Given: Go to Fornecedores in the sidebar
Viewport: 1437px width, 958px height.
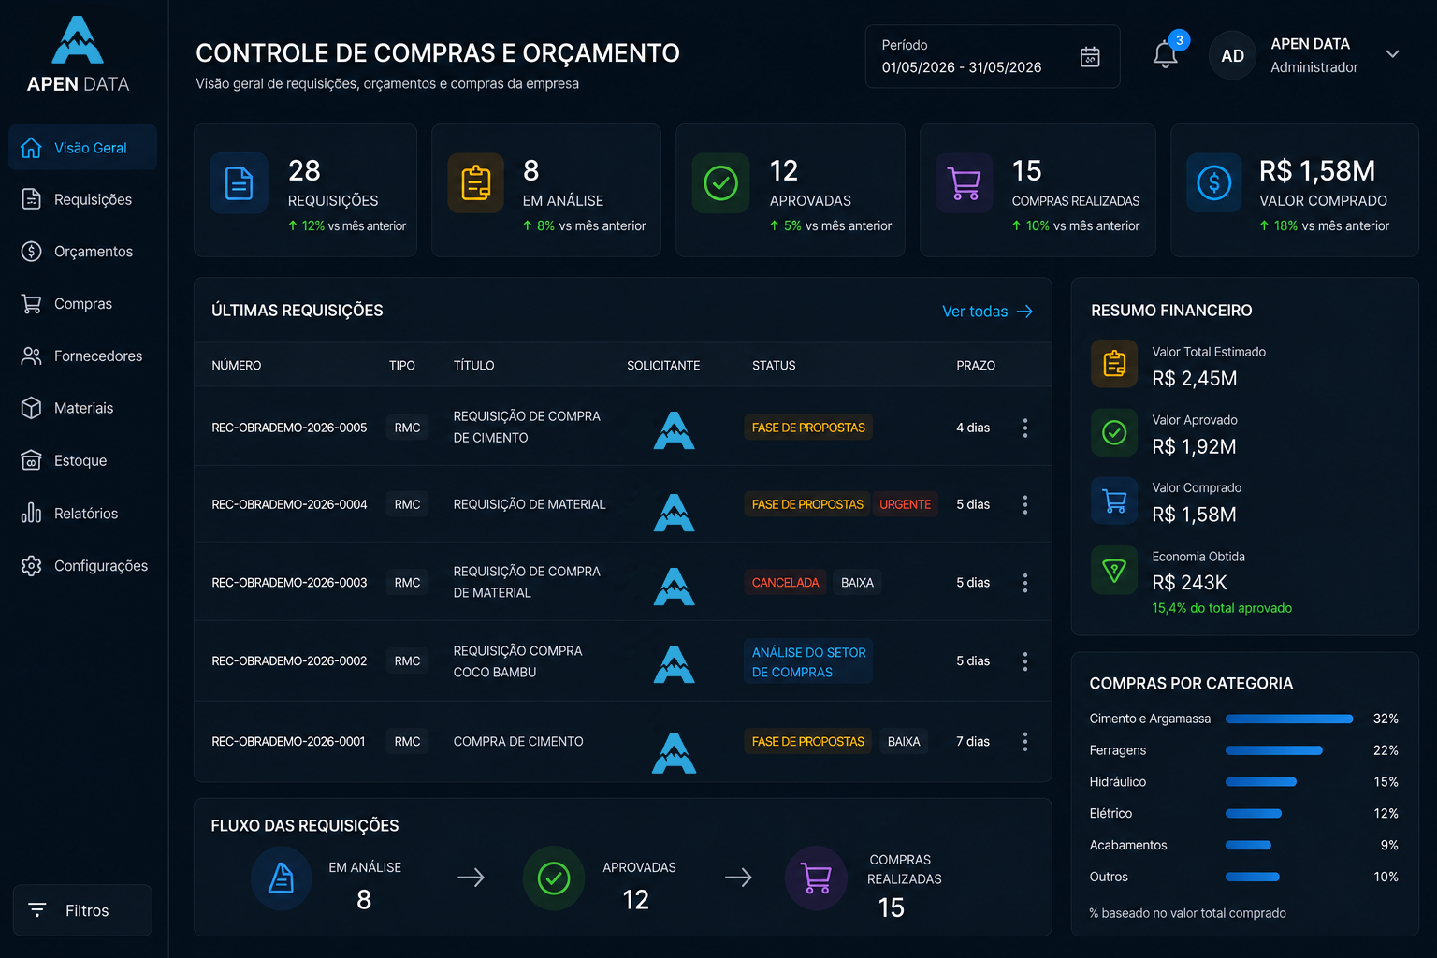Looking at the screenshot, I should (82, 356).
